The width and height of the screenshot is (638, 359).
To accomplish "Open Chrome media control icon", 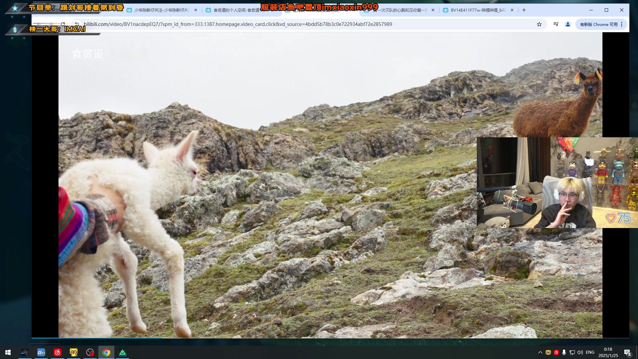I will pos(556,24).
